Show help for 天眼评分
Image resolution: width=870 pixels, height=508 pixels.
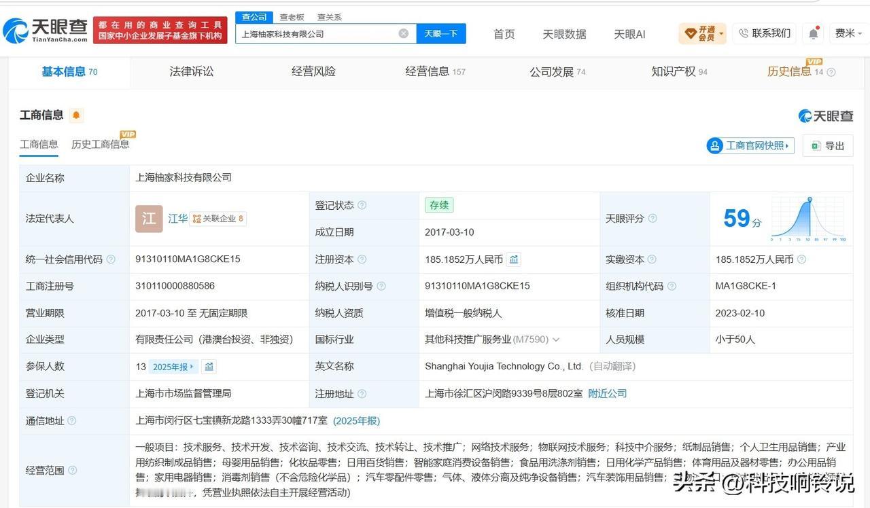click(652, 218)
